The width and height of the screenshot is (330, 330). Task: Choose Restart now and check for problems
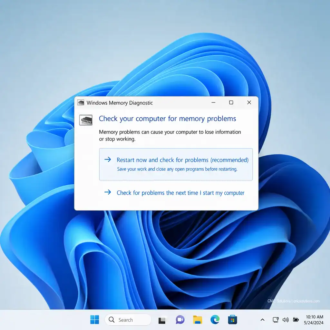[x=176, y=164]
